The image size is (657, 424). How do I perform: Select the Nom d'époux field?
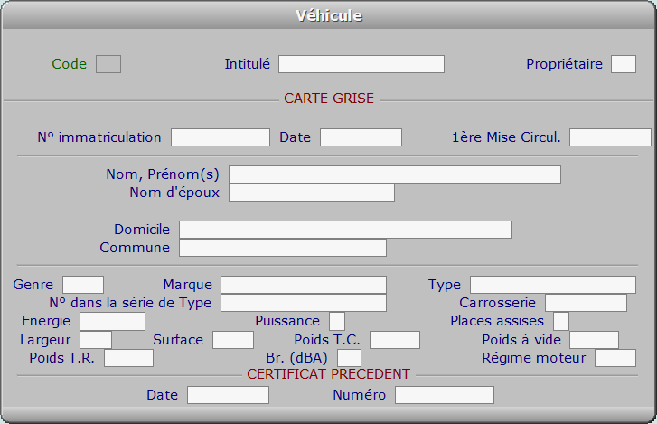point(312,193)
